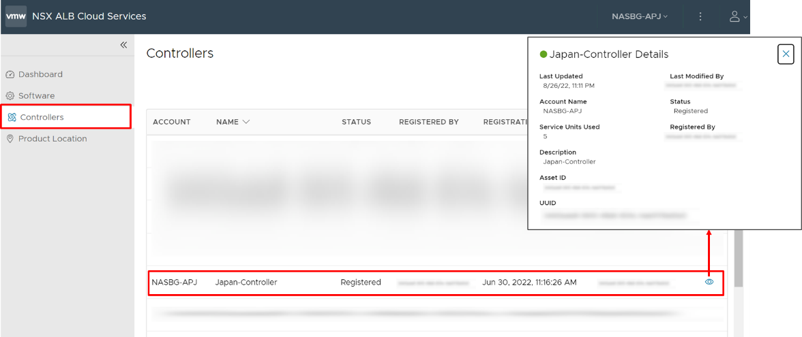
Task: Click the NSX ALB Cloud Services title
Action: pyautogui.click(x=89, y=16)
